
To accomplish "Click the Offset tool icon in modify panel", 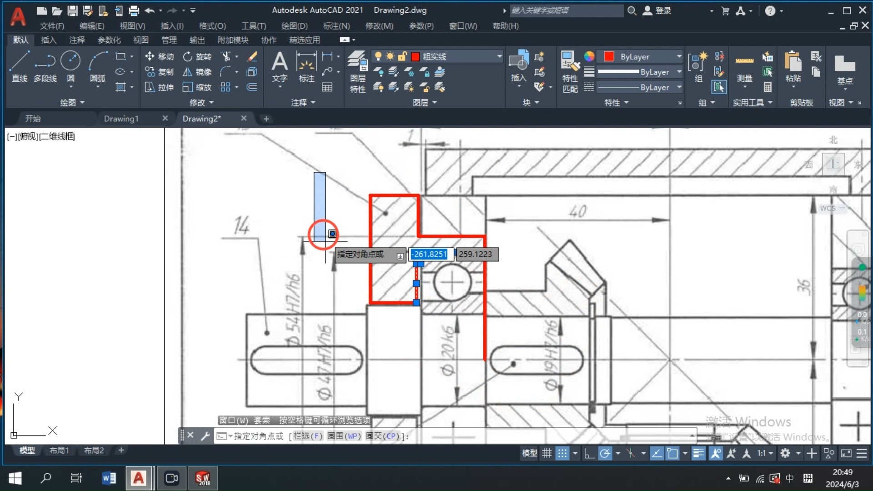I will pyautogui.click(x=252, y=87).
